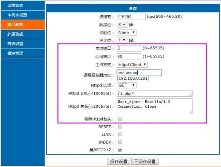Viewport: 221px width, 167px height.
Task: Toggle the LINK checkbox
Action: point(120,134)
